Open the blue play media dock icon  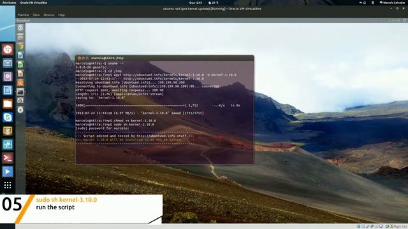(8, 172)
